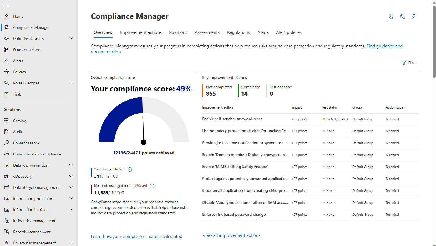The height and width of the screenshot is (246, 436).
Task: Open Enable 'MIME Sniffing Safety Feature' action
Action: coord(235,167)
